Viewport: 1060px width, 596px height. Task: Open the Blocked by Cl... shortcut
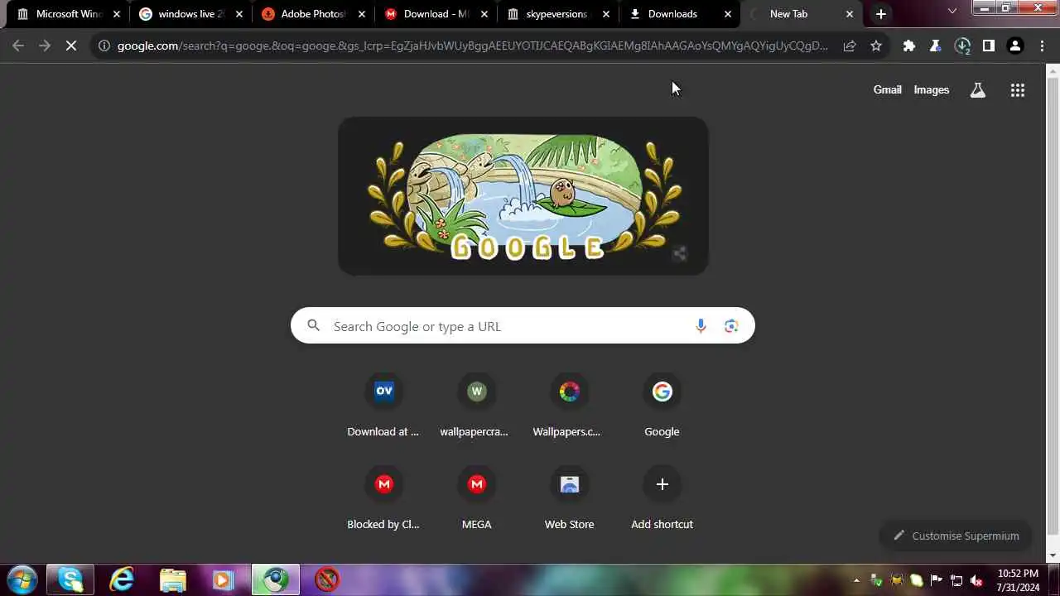383,498
